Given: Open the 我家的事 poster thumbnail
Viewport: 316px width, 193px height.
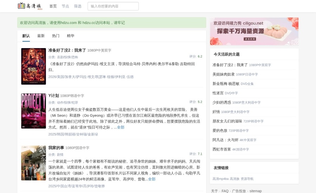Looking at the screenshot, I should coord(33,163).
